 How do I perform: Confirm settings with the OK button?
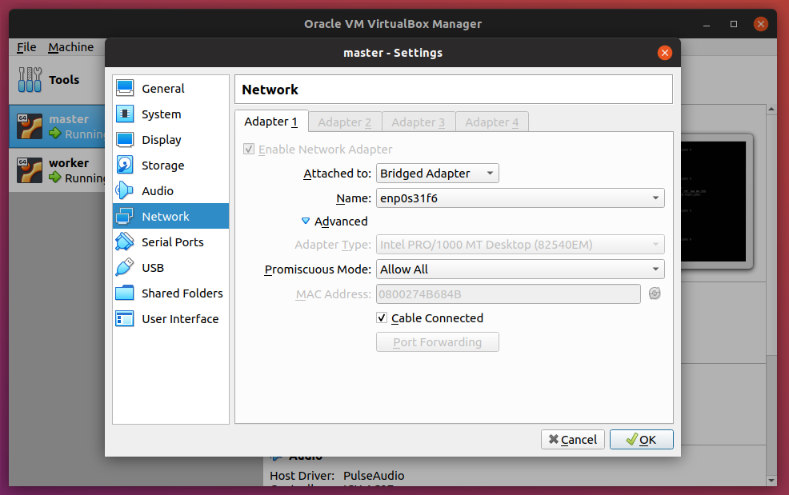coord(641,439)
